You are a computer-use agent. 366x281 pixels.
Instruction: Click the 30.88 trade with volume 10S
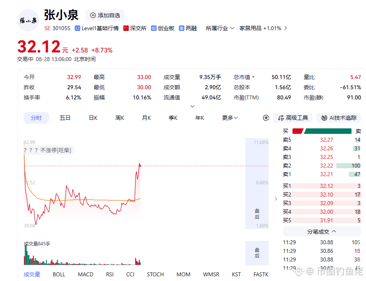coord(322,243)
